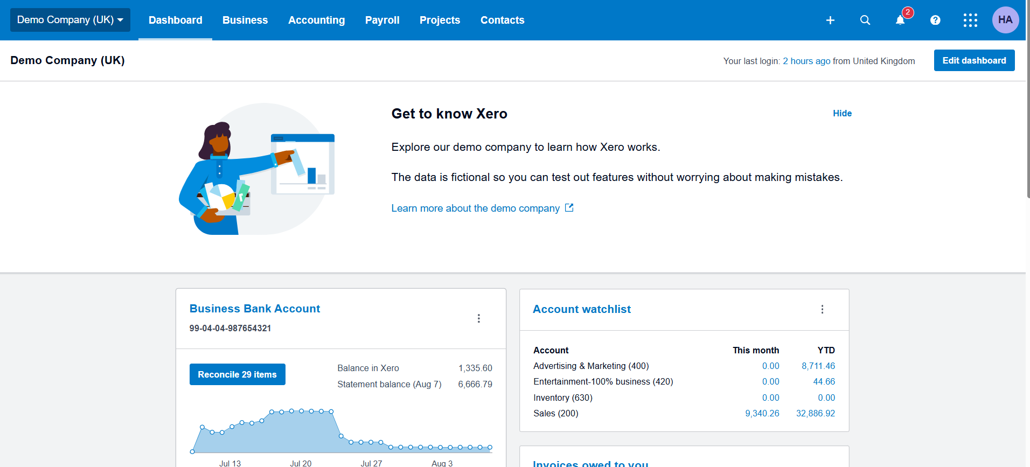This screenshot has width=1030, height=467.
Task: Open the Business menu
Action: [245, 20]
